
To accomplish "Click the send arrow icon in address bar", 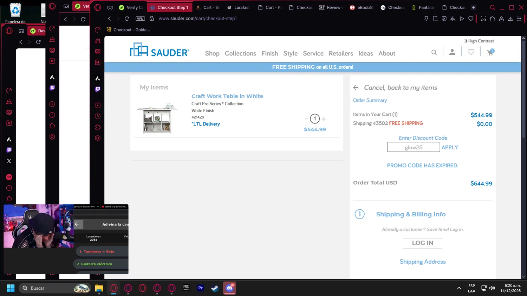I will tap(462, 19).
